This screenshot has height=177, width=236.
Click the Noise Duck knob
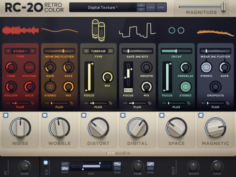[30, 87]
